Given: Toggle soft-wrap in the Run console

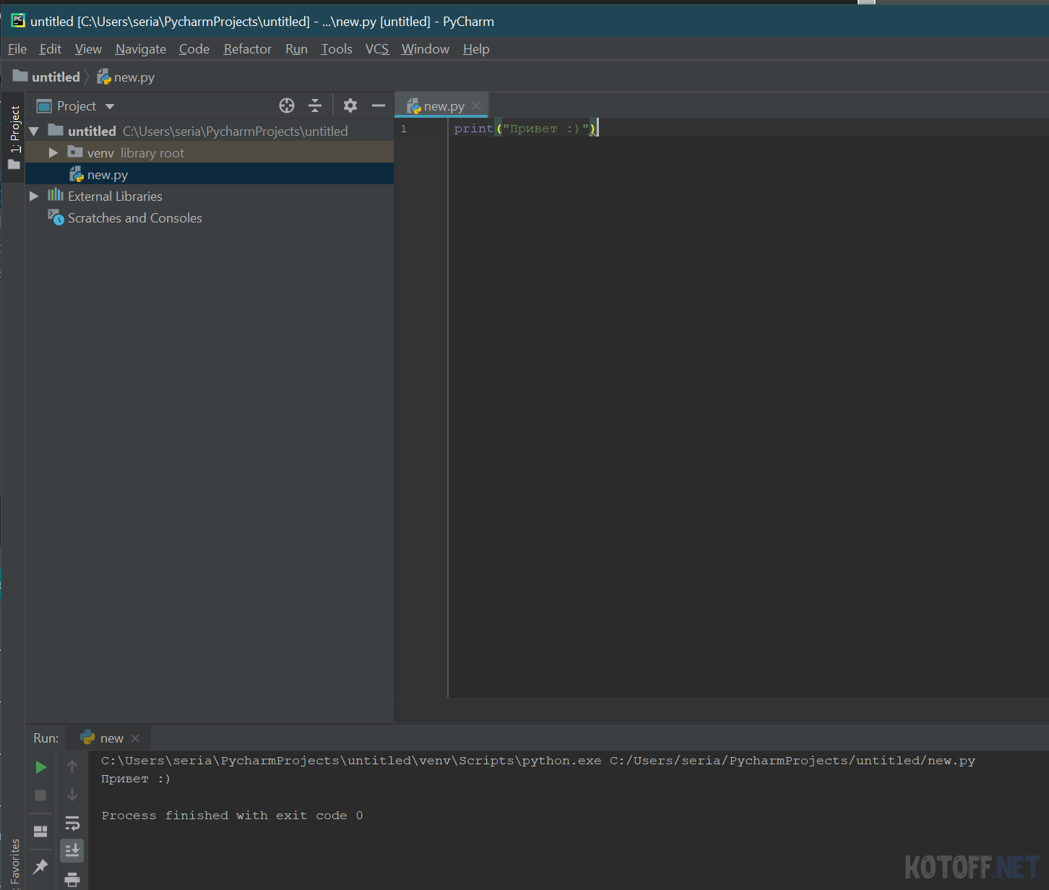Looking at the screenshot, I should (x=72, y=823).
